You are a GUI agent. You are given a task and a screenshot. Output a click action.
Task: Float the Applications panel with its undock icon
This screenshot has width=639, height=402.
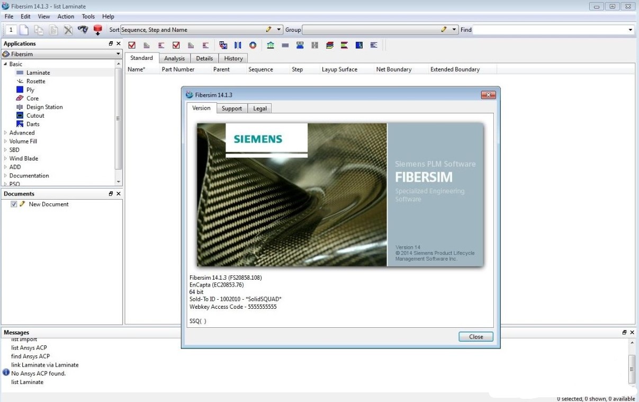click(x=111, y=43)
